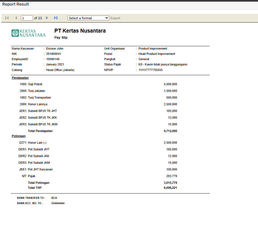This screenshot has height=225, width=258.
Task: Open the 'Select a format' dropdown
Action: click(88, 18)
